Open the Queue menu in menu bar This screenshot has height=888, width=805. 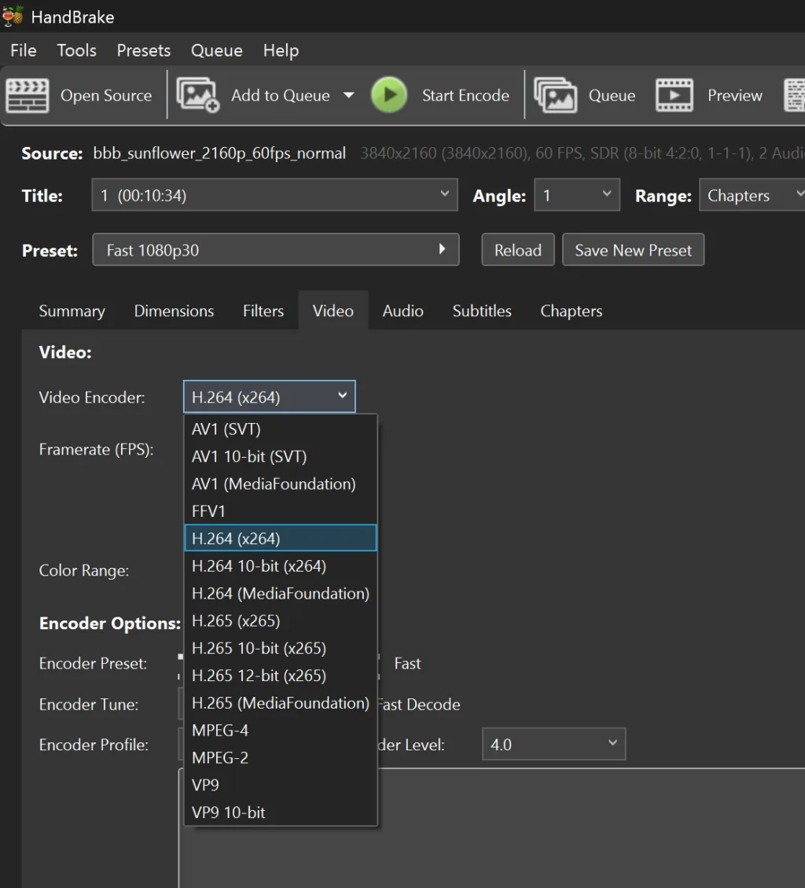pyautogui.click(x=216, y=50)
